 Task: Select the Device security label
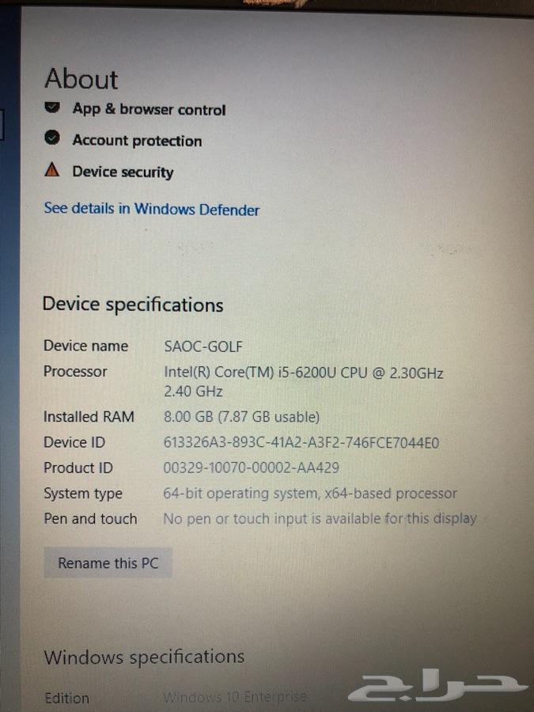(123, 172)
